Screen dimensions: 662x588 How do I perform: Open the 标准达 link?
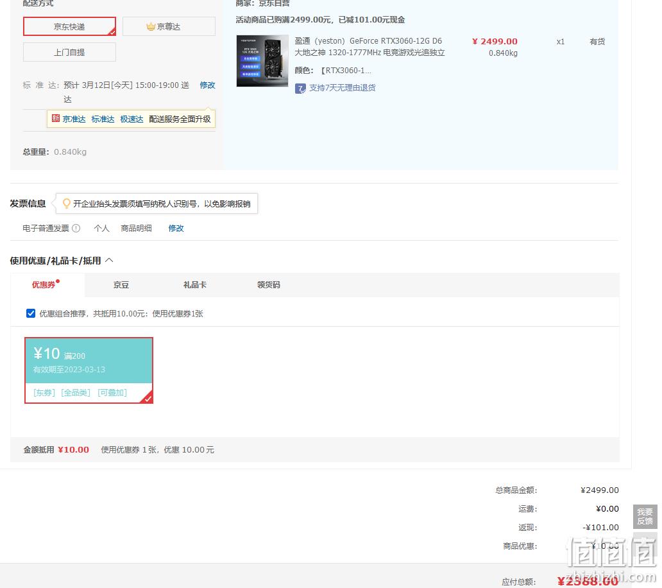103,119
